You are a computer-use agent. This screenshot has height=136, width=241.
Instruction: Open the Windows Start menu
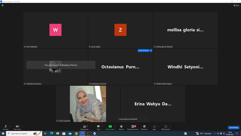(3, 133)
